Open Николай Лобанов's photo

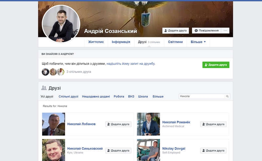(53, 124)
